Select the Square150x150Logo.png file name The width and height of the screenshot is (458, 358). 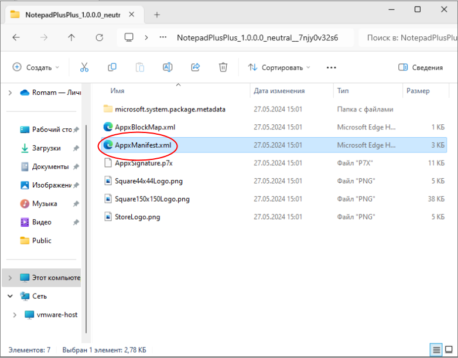[152, 199]
